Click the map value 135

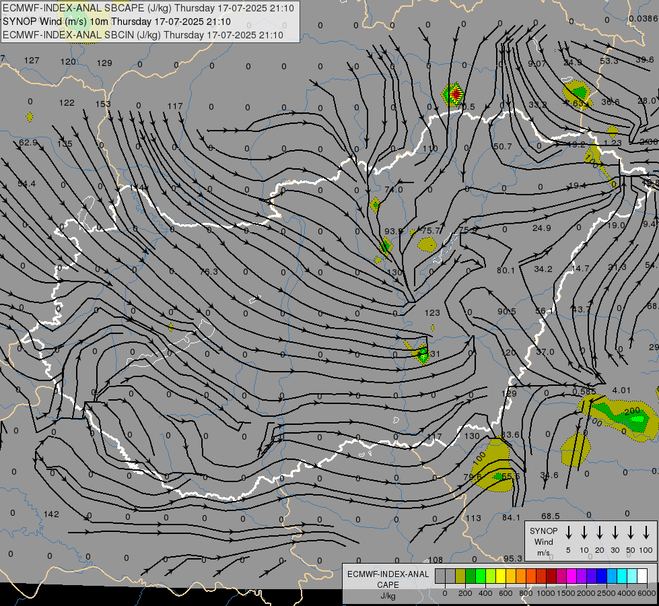(65, 143)
